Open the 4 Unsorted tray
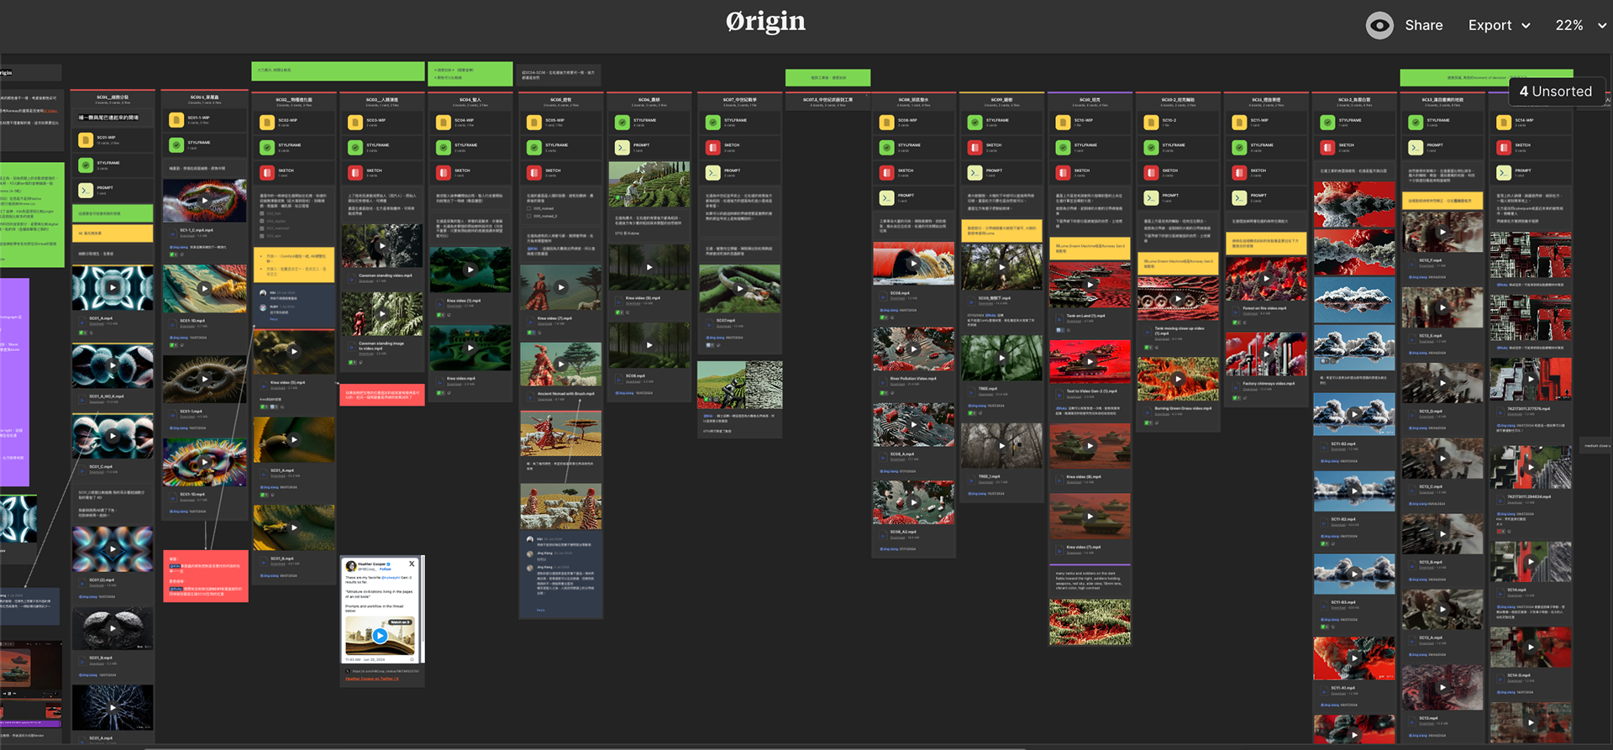Screen dimensions: 1613x750 [x=1556, y=92]
